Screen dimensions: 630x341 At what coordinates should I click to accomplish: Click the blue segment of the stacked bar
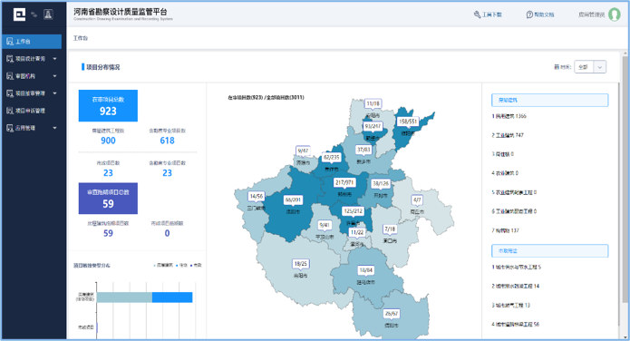(x=172, y=297)
